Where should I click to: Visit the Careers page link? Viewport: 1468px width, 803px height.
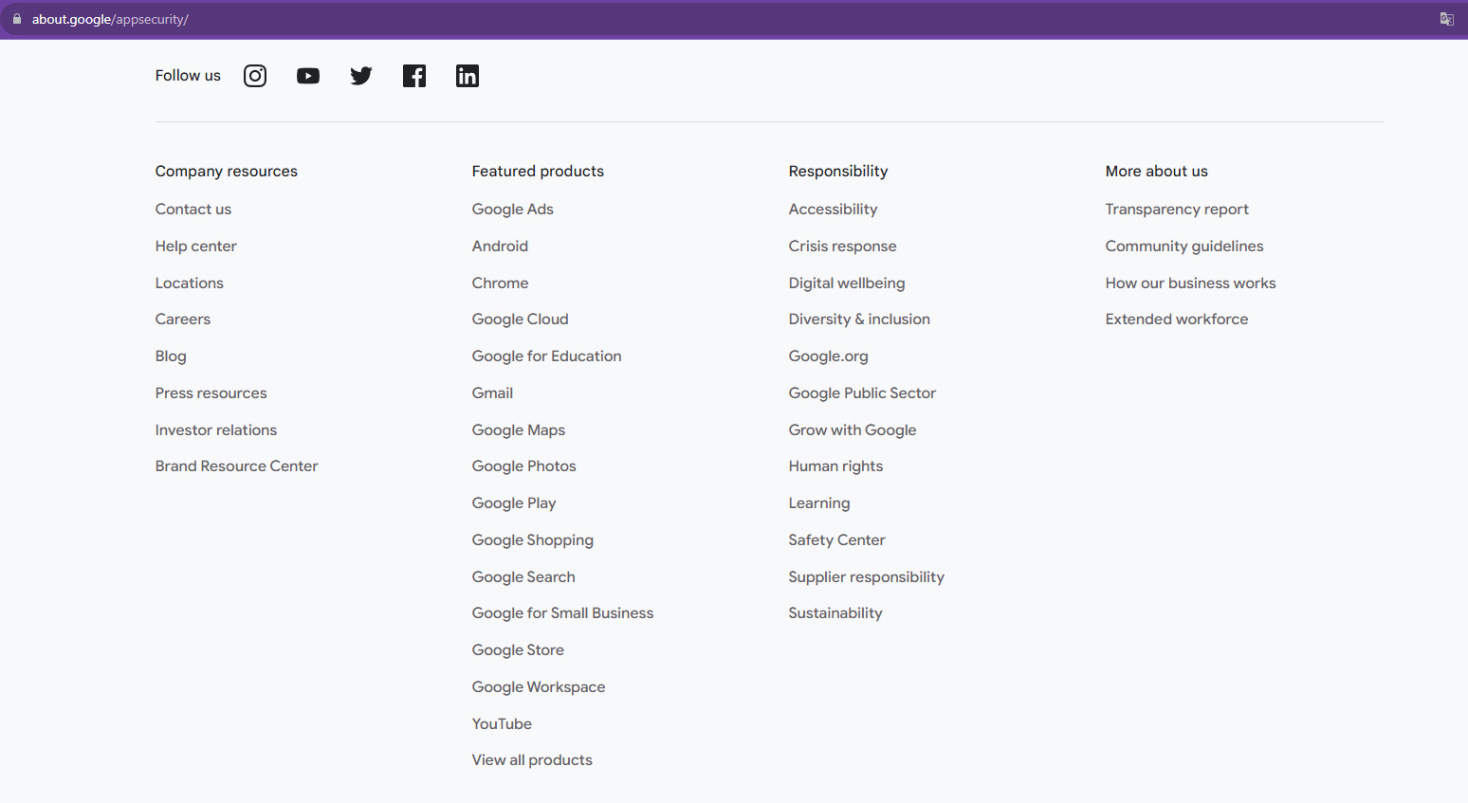click(x=183, y=319)
